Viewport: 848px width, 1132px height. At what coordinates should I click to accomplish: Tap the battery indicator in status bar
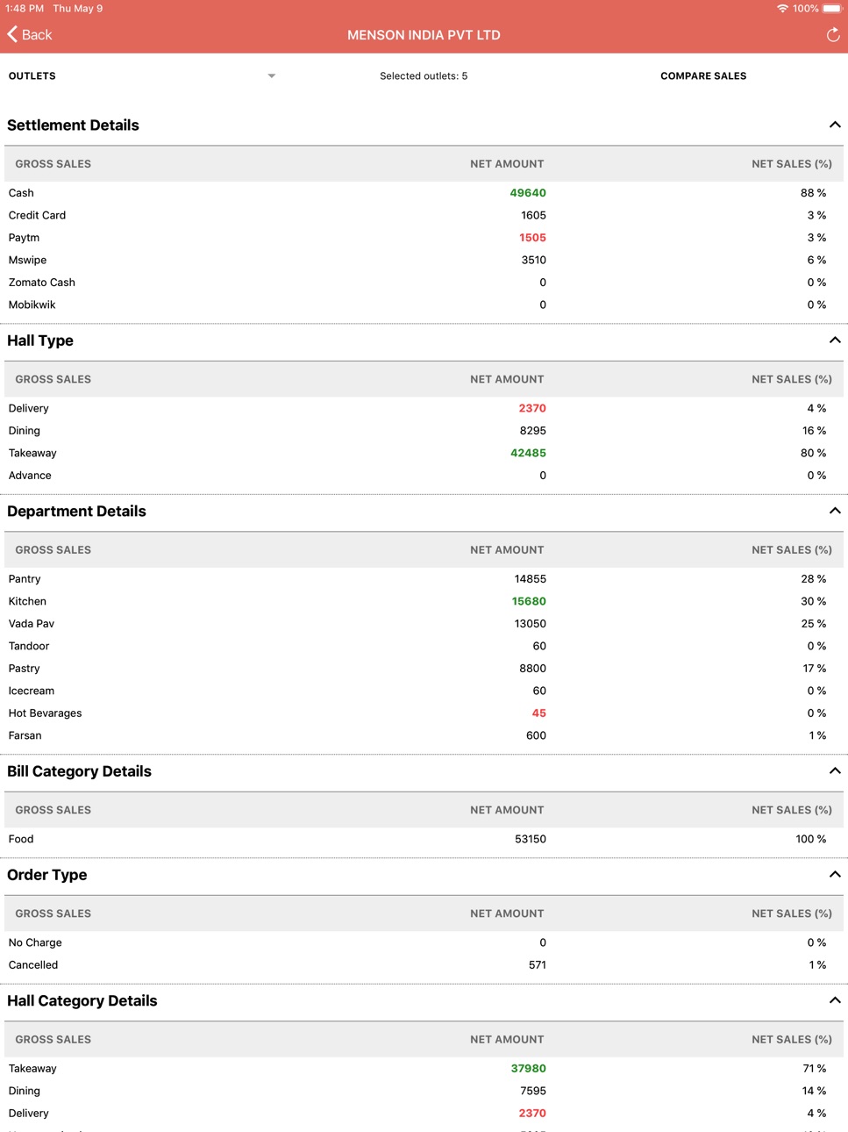point(832,9)
